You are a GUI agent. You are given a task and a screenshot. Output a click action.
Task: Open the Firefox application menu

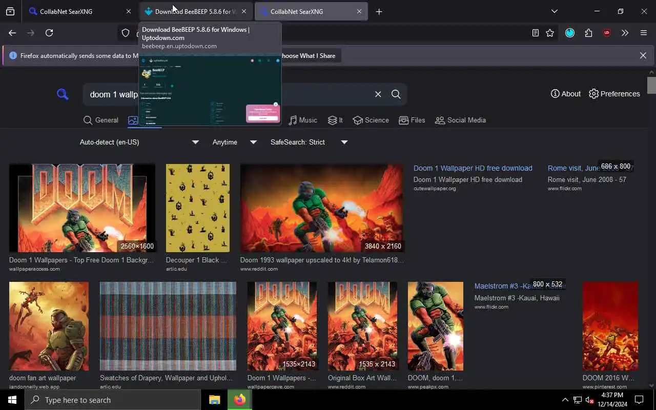point(644,33)
